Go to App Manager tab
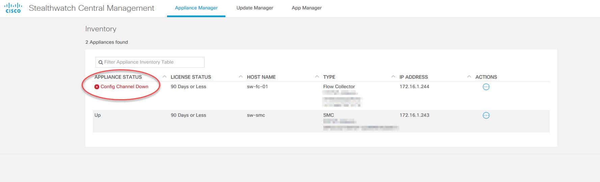600x182 pixels. point(306,8)
